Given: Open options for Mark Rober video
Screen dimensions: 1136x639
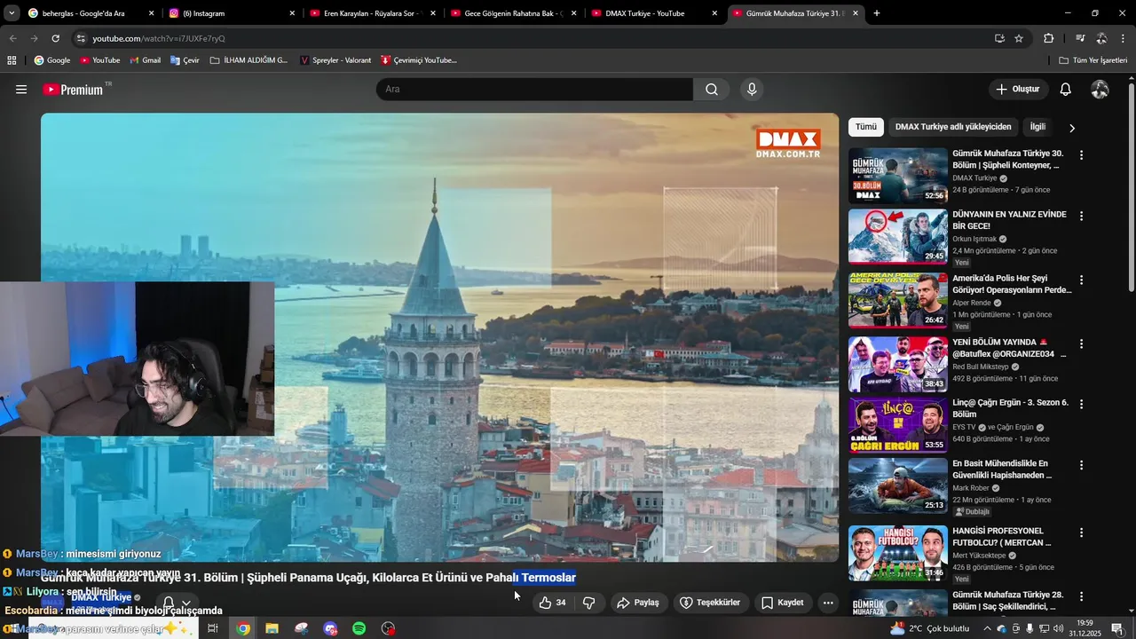Looking at the screenshot, I should (x=1081, y=465).
